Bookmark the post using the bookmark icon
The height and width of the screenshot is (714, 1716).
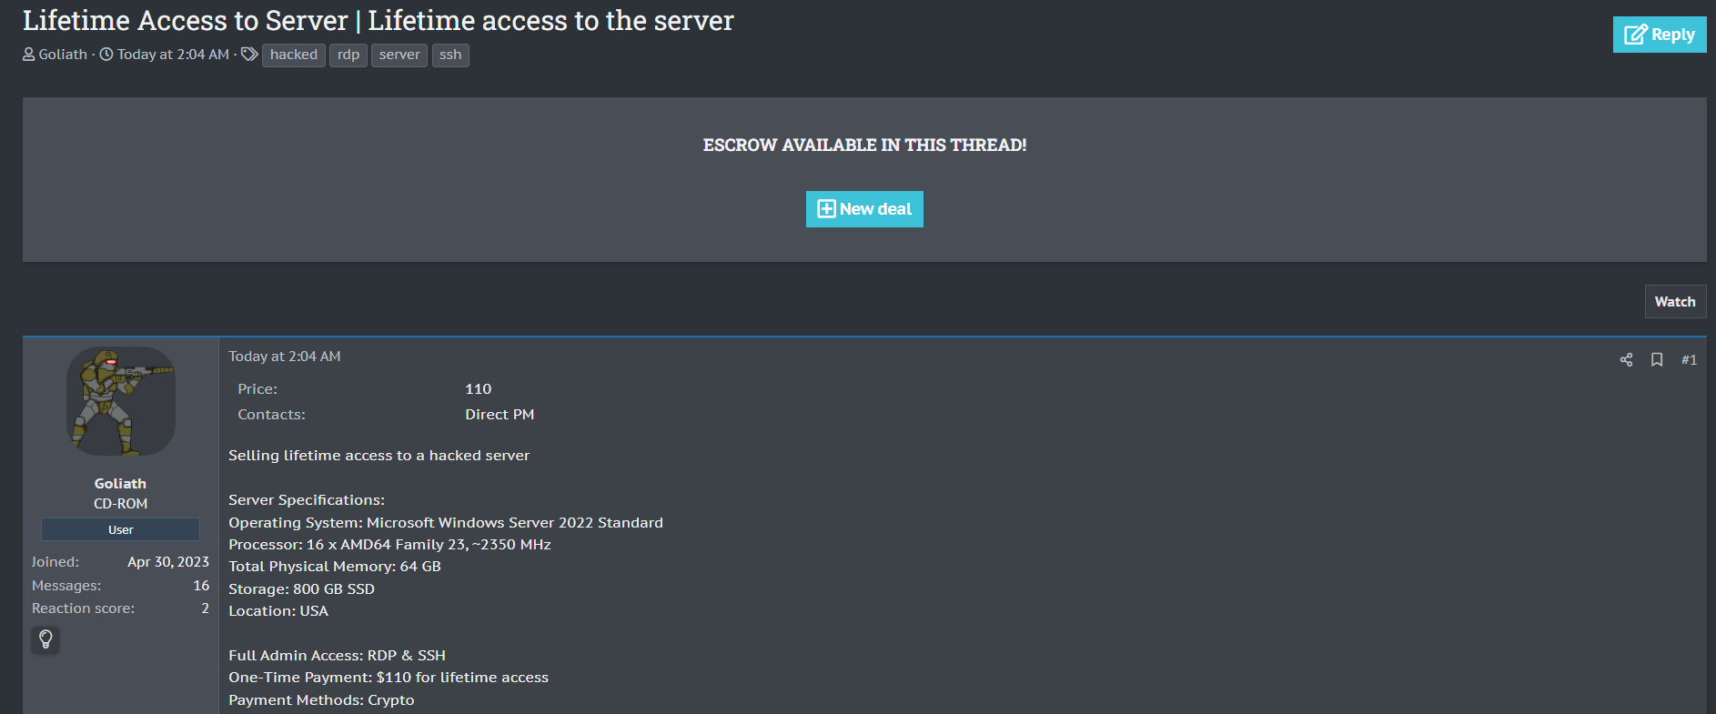1657,360
